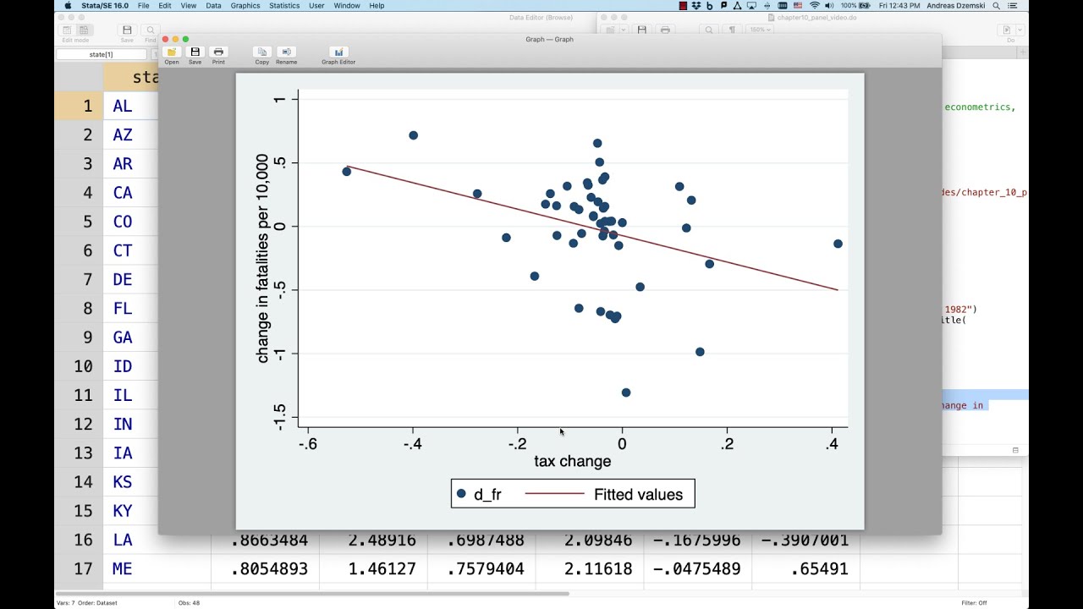1083x609 pixels.
Task: Copy the graph with Copy icon
Action: pos(262,52)
